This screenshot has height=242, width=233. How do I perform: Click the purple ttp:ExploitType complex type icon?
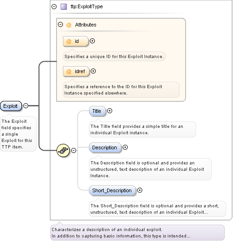pyautogui.click(x=64, y=7)
